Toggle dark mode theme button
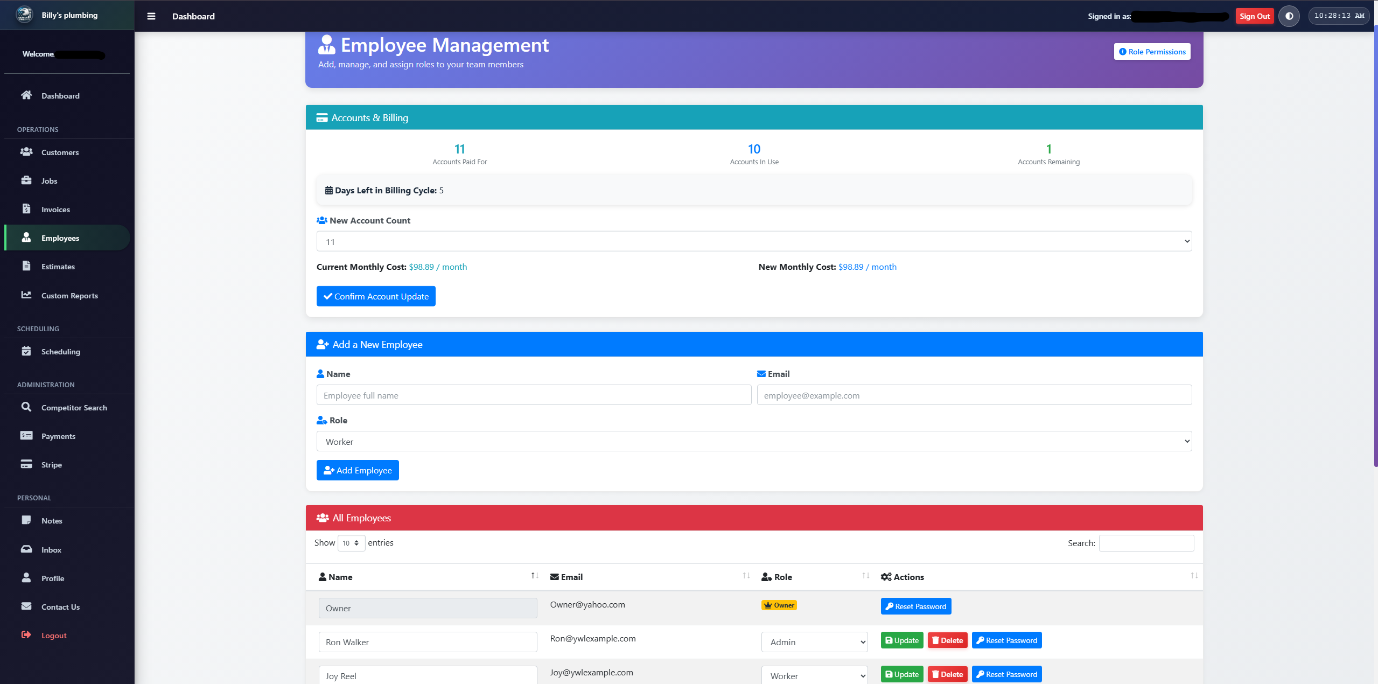This screenshot has width=1378, height=684. (1289, 16)
